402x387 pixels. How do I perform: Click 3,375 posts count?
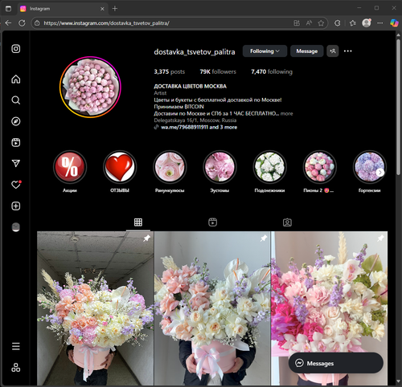point(170,71)
